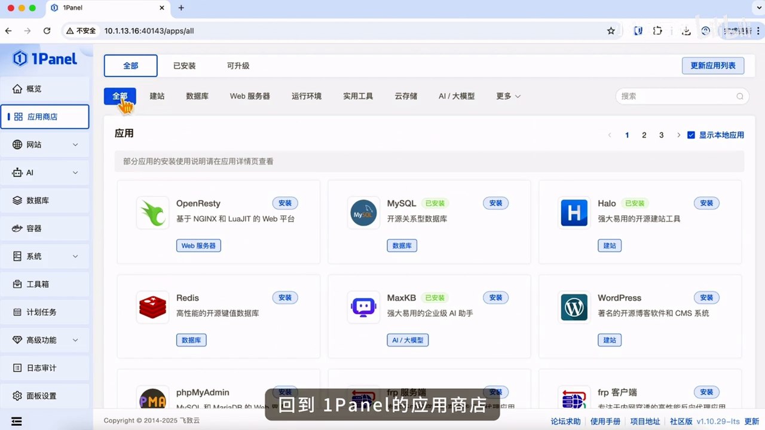This screenshot has height=430, width=765.
Task: Click the frp 客户端 app icon
Action: click(574, 399)
